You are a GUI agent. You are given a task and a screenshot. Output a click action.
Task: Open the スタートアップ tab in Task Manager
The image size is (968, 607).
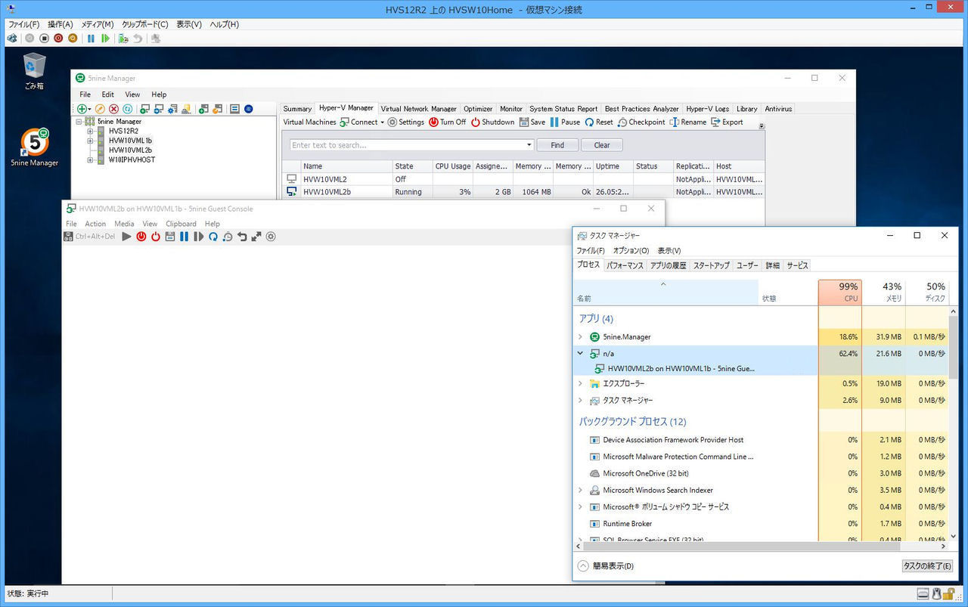click(711, 265)
